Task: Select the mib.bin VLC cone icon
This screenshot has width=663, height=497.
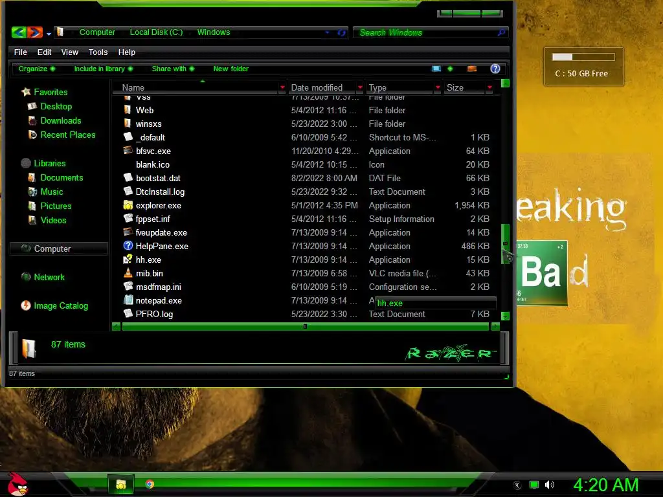Action: (128, 273)
